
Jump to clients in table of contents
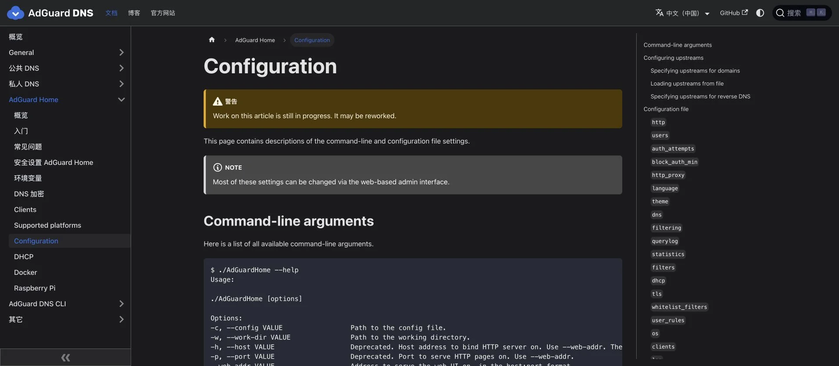663,347
